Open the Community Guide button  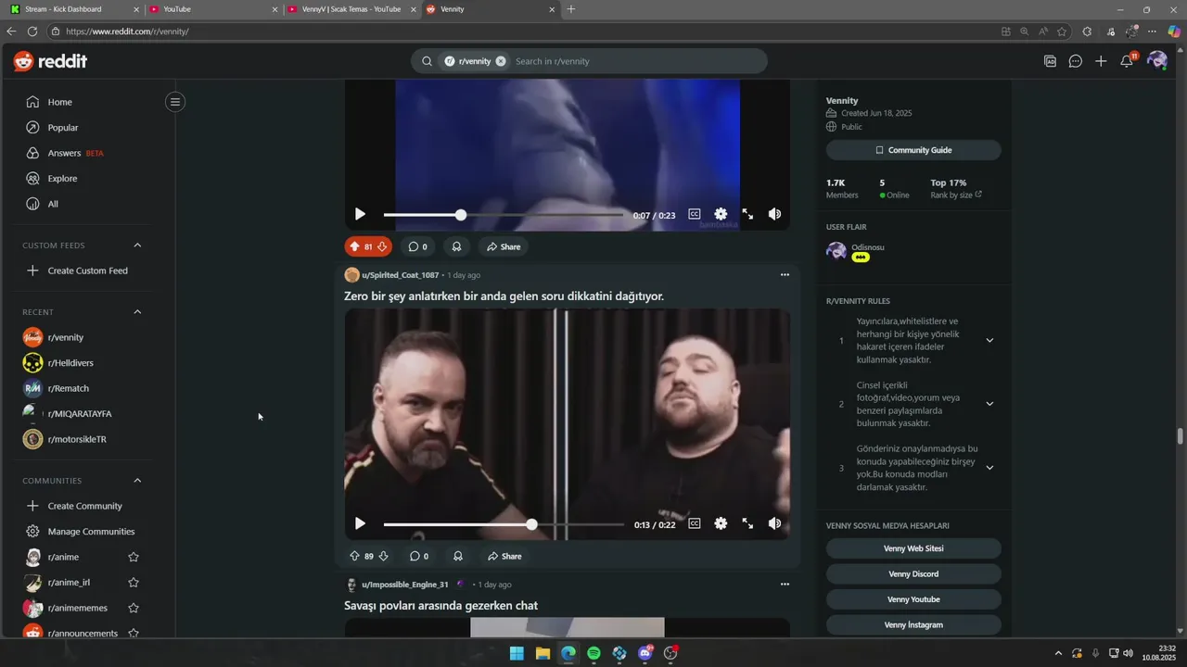click(913, 150)
